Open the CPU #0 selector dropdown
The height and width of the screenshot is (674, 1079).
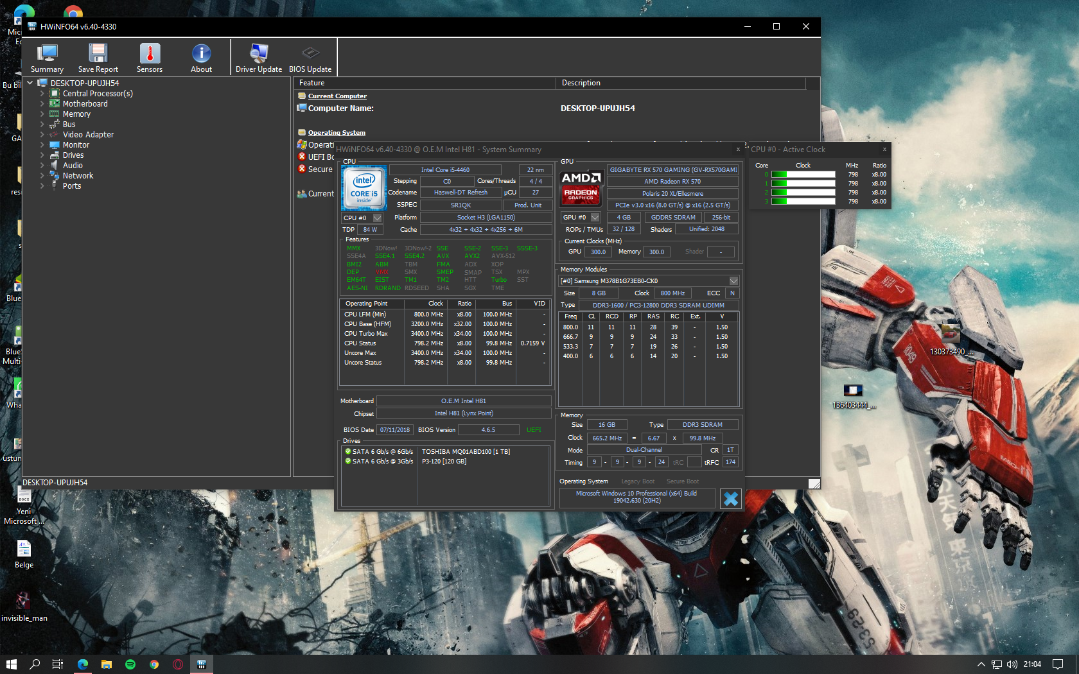point(378,218)
